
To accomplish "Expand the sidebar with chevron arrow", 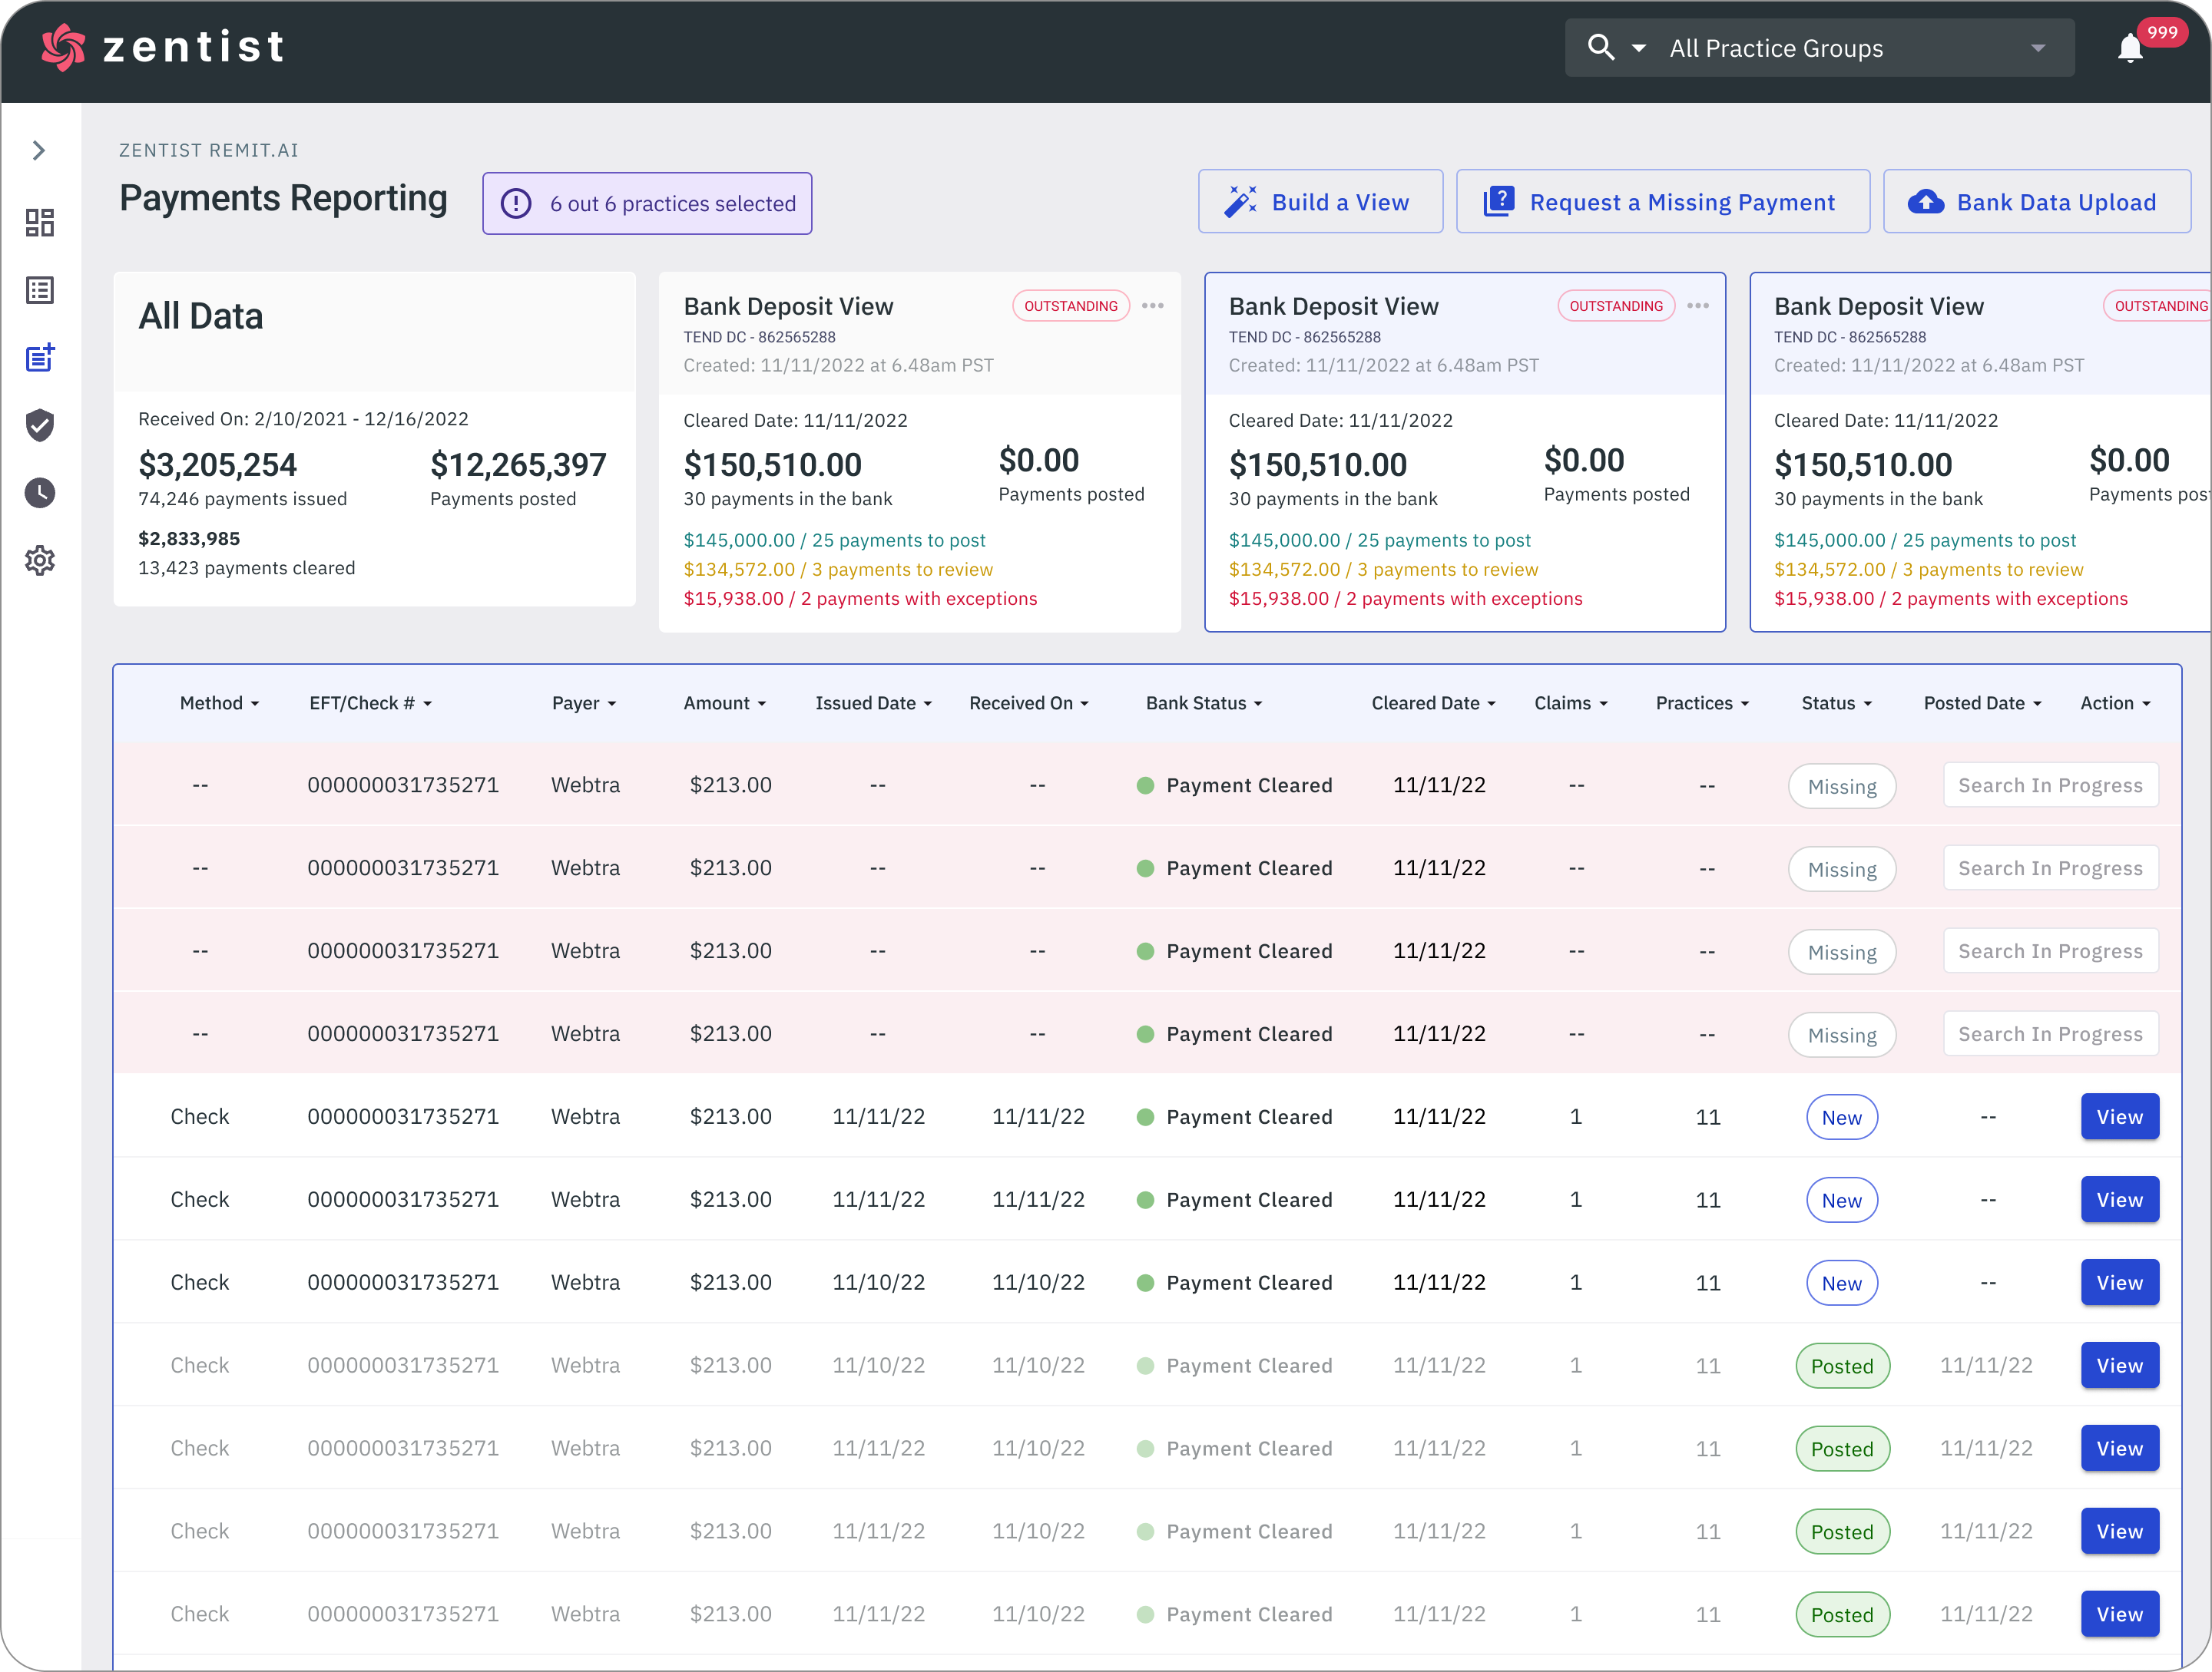I will tap(39, 151).
